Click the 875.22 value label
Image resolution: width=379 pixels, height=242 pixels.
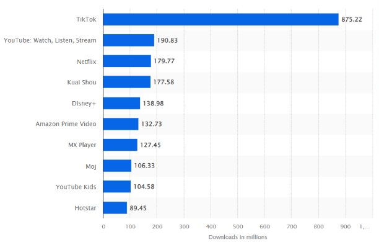tap(352, 19)
